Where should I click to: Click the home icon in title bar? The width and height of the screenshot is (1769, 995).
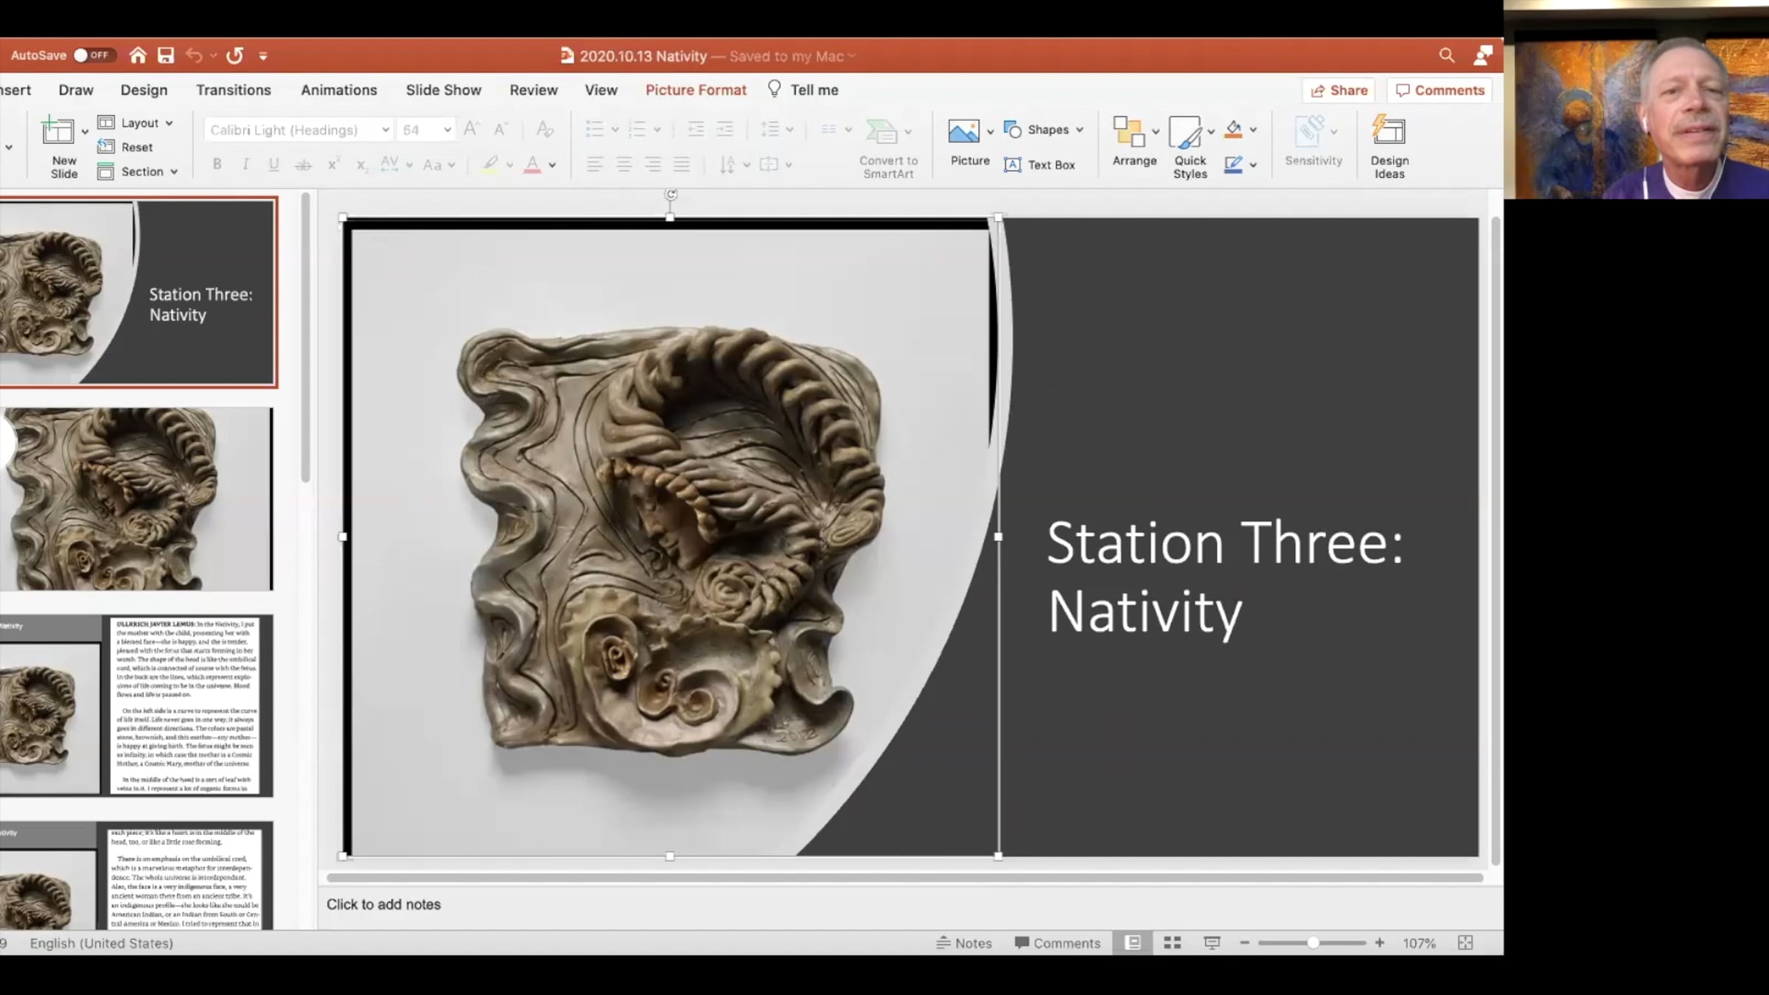138,55
